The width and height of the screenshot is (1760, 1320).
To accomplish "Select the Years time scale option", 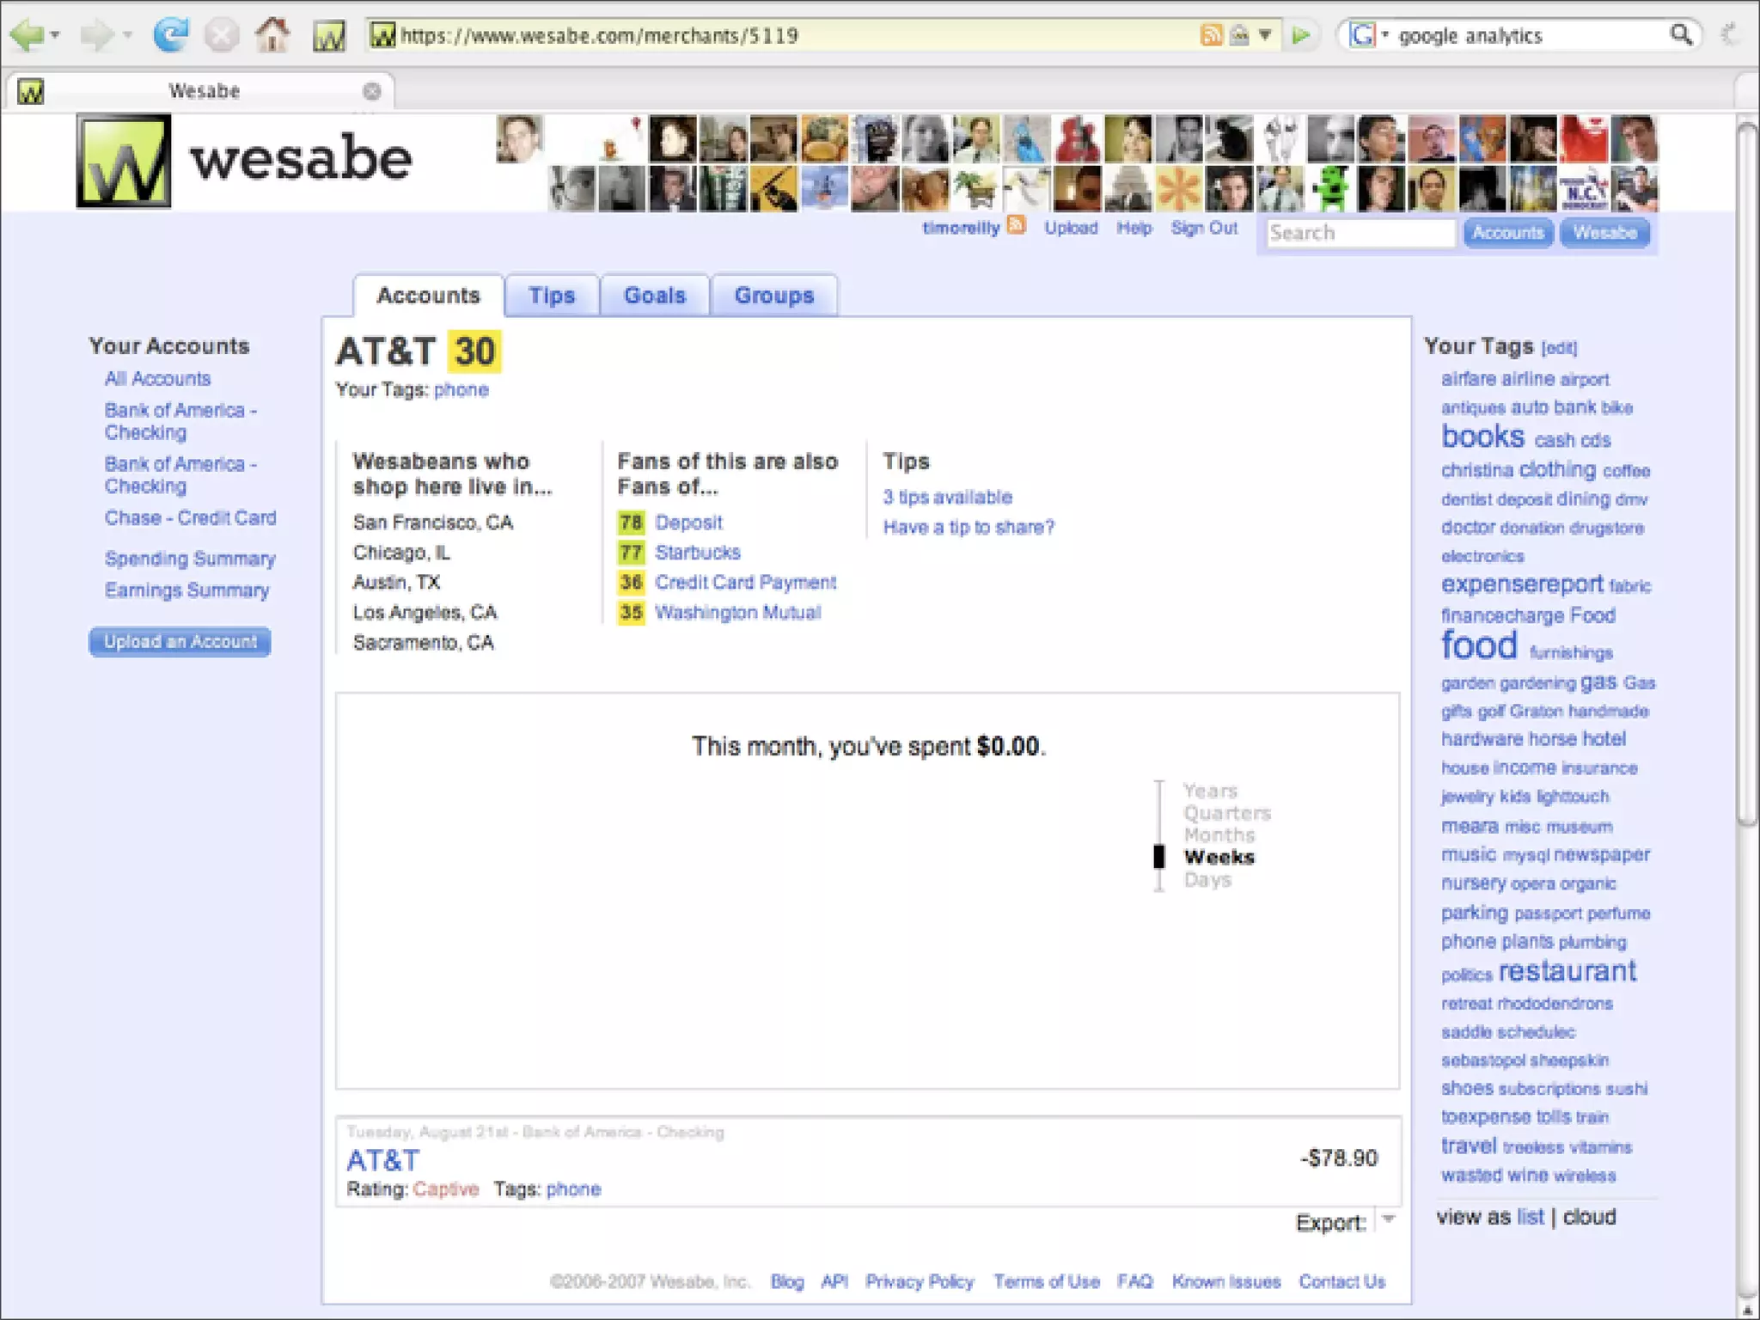I will coord(1210,791).
